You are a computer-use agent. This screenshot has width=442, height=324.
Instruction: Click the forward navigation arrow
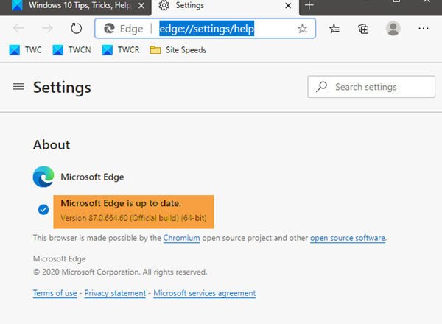coord(46,29)
